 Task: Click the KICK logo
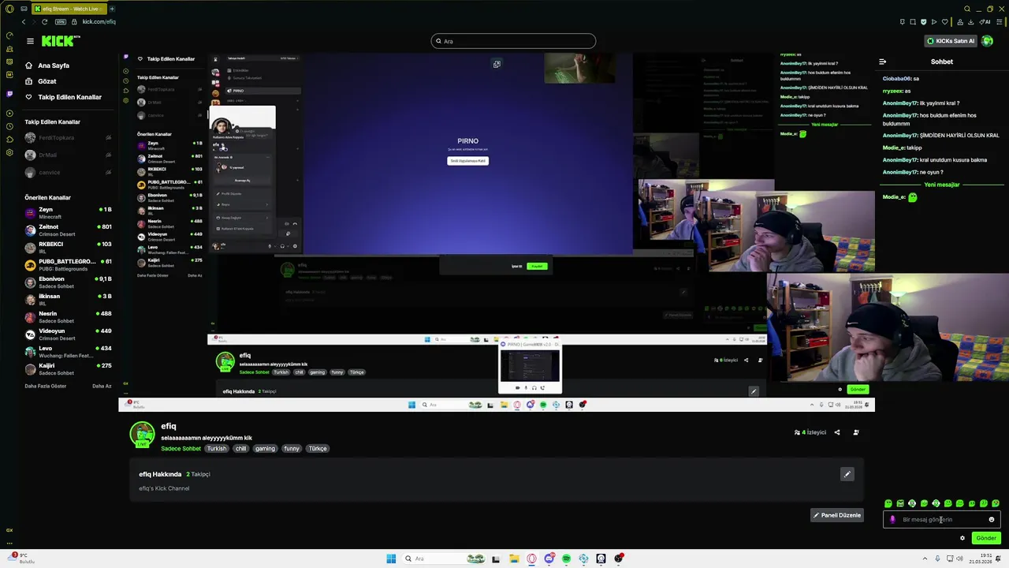click(60, 41)
